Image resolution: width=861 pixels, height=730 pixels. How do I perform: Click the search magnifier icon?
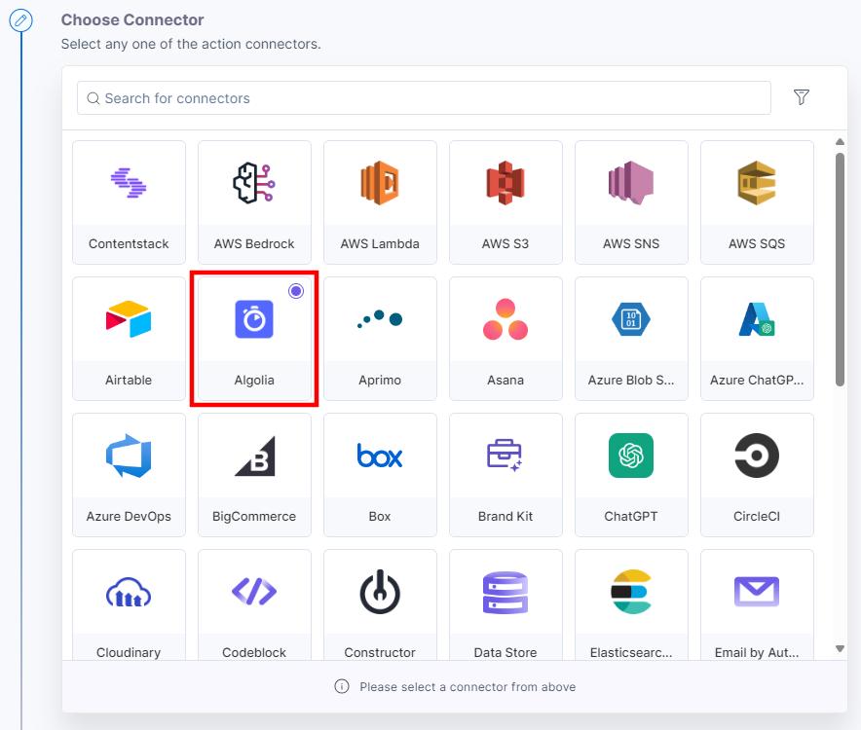(94, 98)
